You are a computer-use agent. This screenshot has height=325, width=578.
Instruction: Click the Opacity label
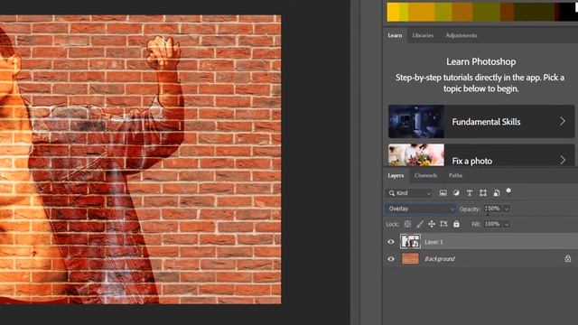470,209
